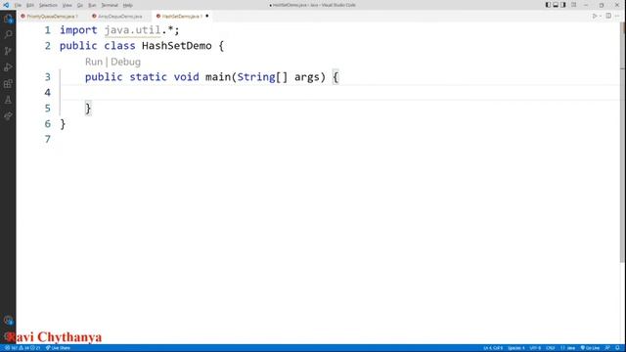Click line number 7 in gutter
Screen dimensions: 626x352
tap(48, 139)
